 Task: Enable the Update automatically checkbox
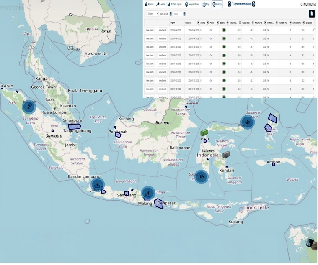pyautogui.click(x=233, y=4)
